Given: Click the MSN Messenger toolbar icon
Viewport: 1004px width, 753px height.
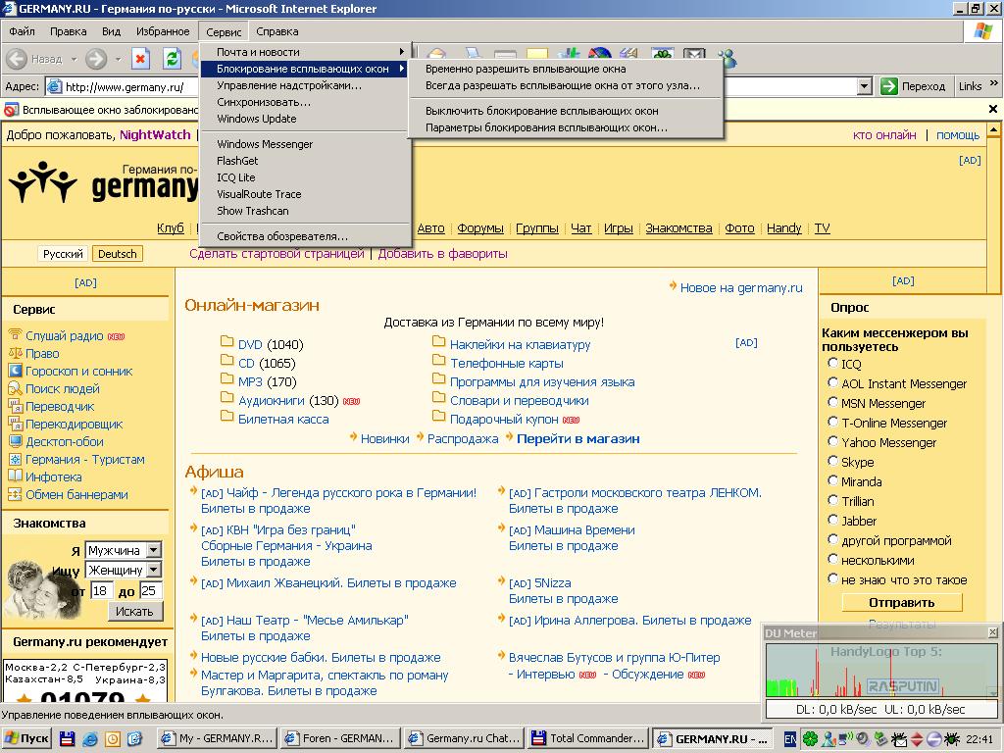Looking at the screenshot, I should tap(727, 58).
